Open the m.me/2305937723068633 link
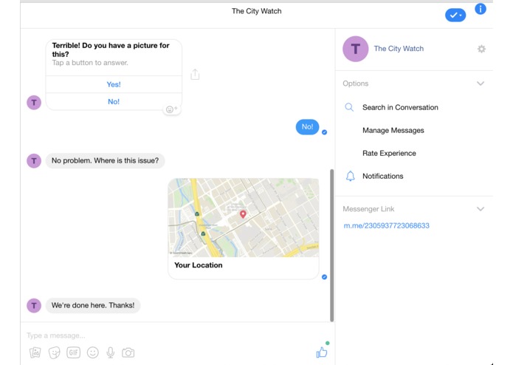The height and width of the screenshot is (365, 513). pos(386,225)
